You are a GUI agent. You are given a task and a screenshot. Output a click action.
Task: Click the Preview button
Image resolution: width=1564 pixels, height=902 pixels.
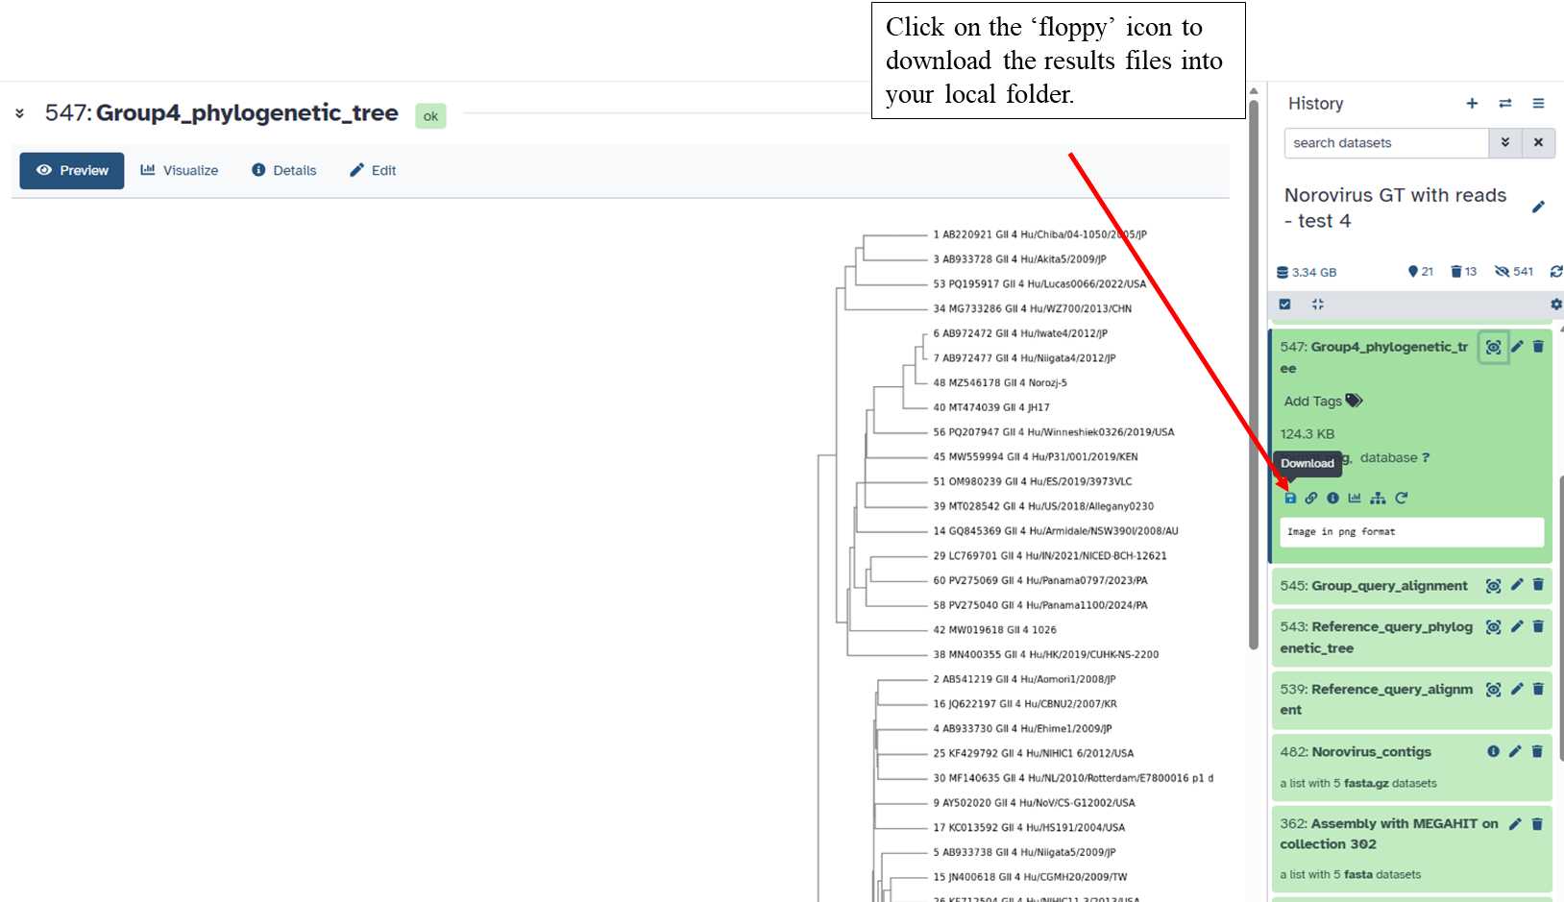pos(72,171)
